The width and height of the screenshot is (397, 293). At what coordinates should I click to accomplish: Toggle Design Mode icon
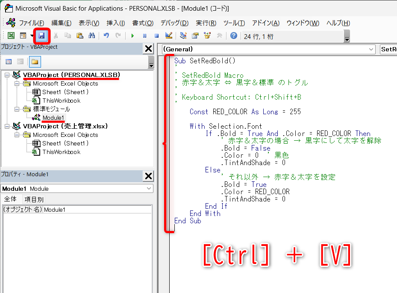169,36
